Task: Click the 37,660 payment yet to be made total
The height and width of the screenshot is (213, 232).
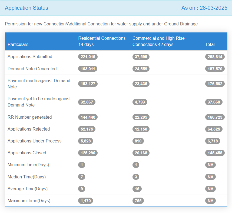Action: 214,102
